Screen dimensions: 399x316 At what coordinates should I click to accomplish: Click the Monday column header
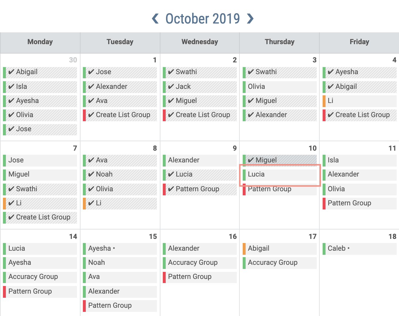click(x=40, y=42)
